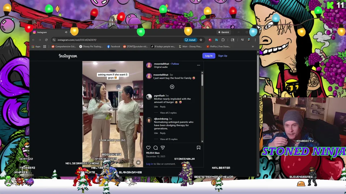View the 99,054 likes list
The height and width of the screenshot is (194, 346).
[153, 153]
